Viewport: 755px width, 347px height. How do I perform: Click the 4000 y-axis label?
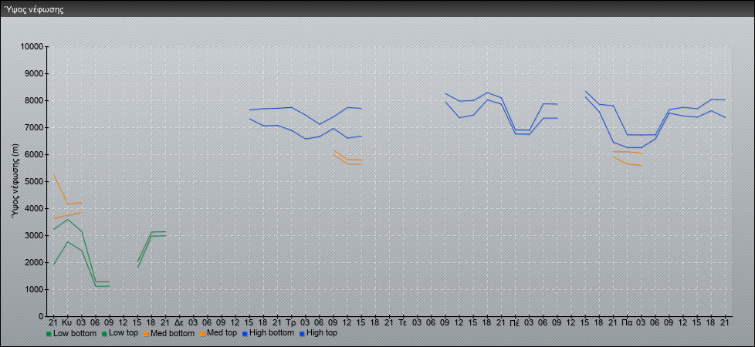(34, 208)
